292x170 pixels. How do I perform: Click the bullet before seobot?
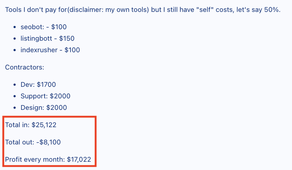pos(15,27)
